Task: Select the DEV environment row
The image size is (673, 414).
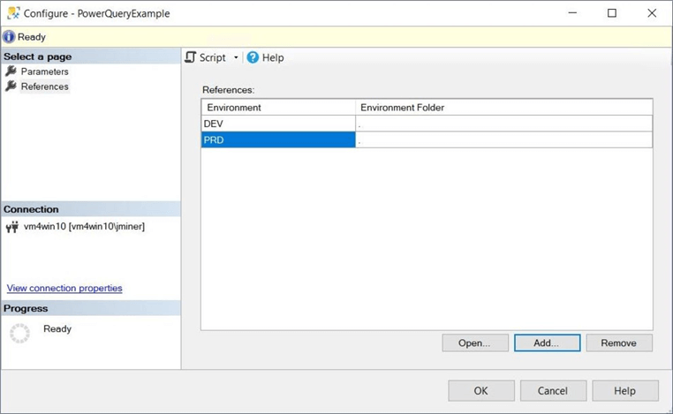Action: (278, 124)
